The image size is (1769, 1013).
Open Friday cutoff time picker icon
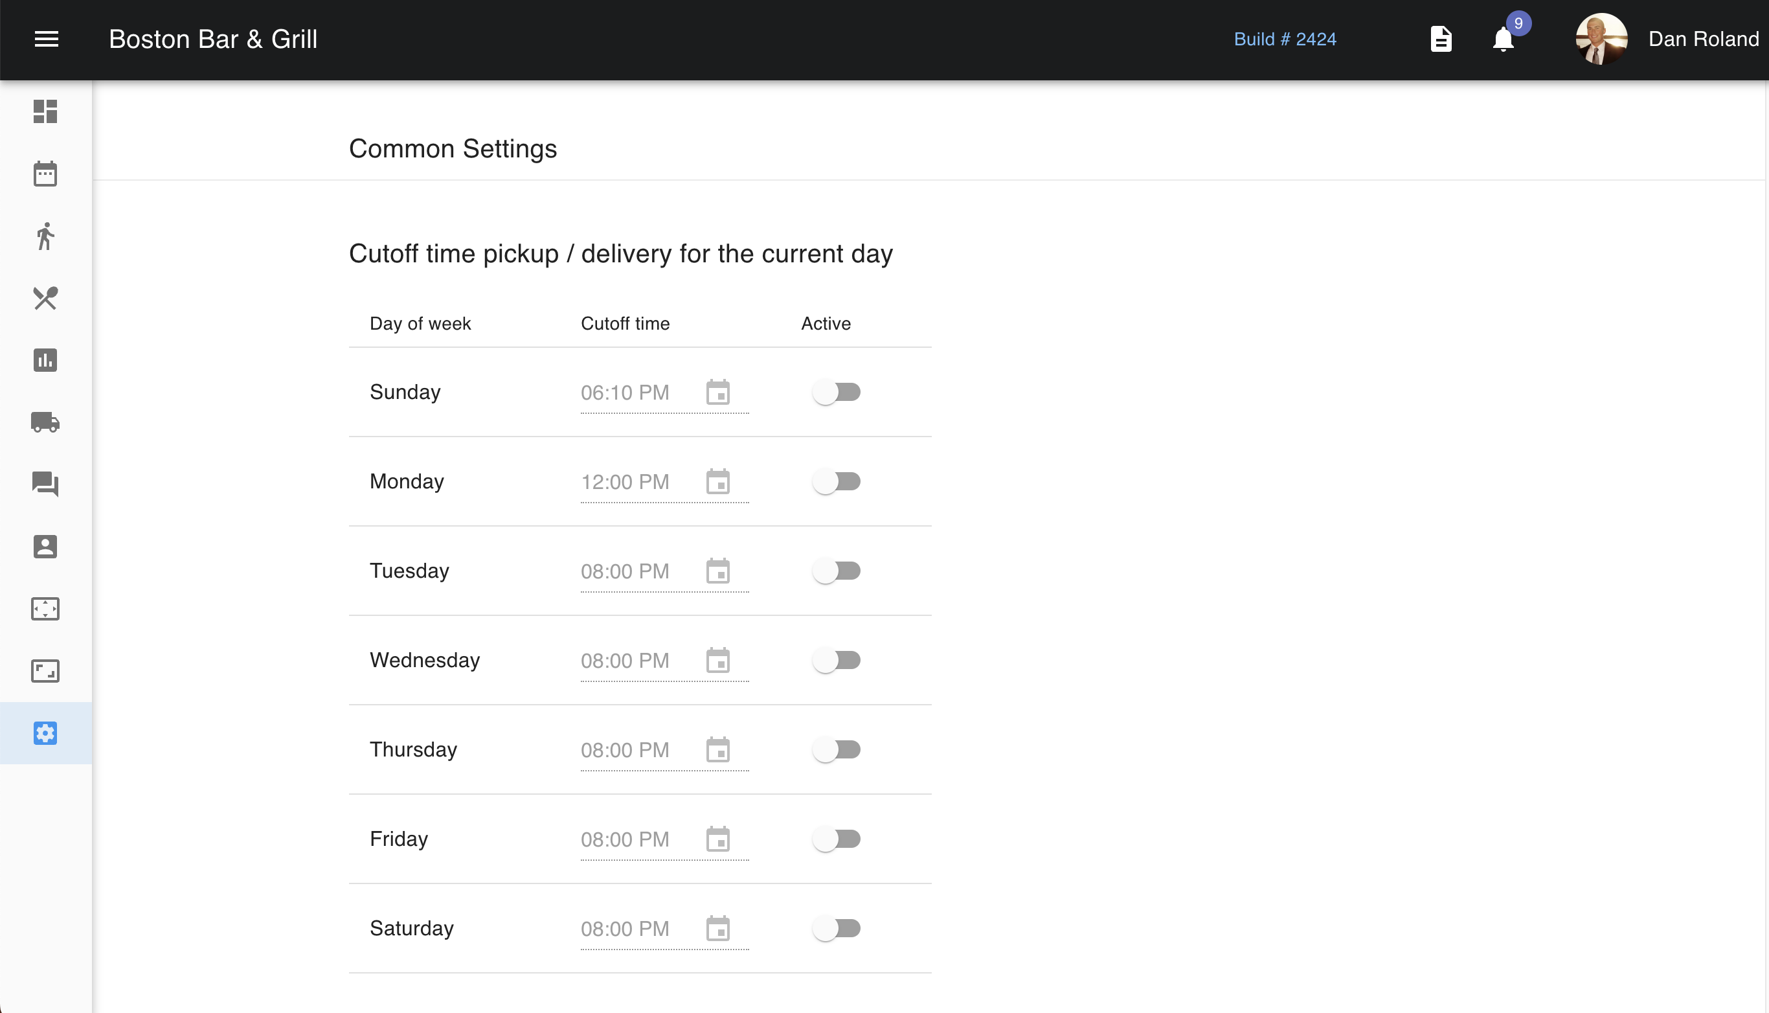coord(717,839)
